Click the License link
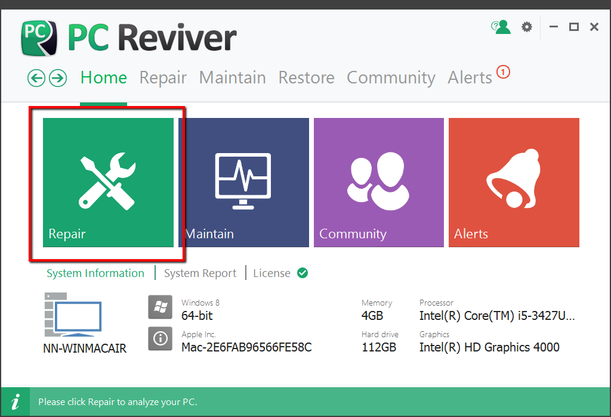 [271, 273]
